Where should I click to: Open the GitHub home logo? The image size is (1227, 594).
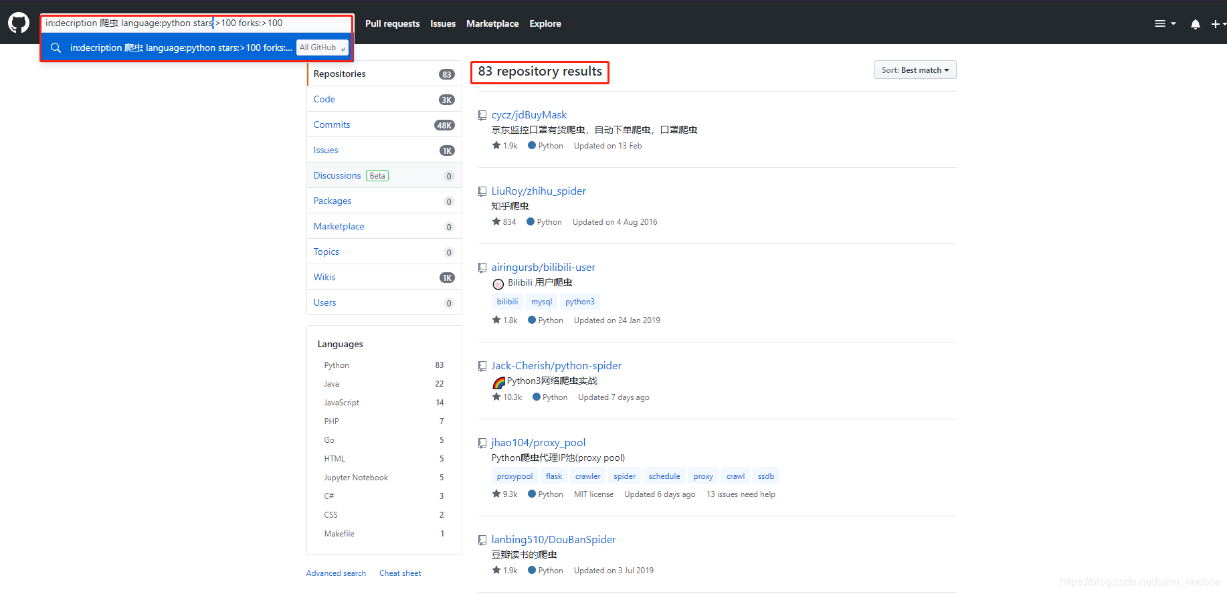(19, 23)
